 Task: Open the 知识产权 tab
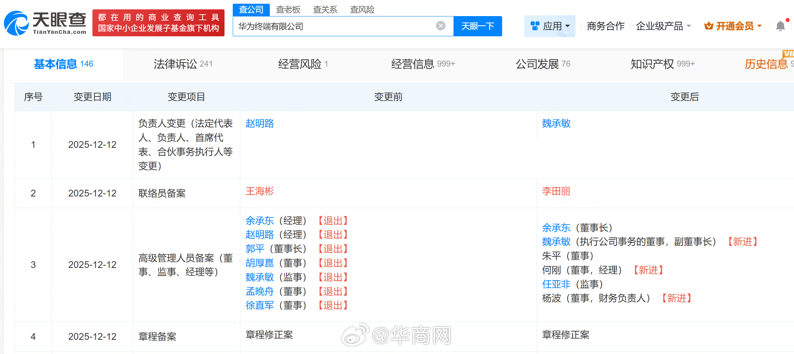coord(663,64)
